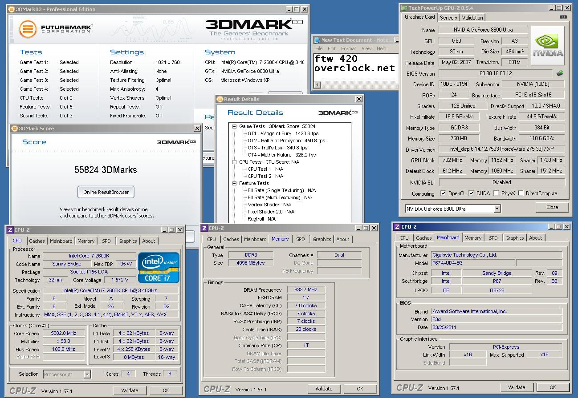Click the Core Voltage 1.572 V value

[x=119, y=280]
